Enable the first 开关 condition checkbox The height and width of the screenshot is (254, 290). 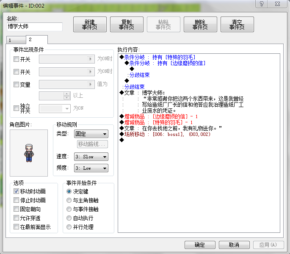(x=16, y=59)
